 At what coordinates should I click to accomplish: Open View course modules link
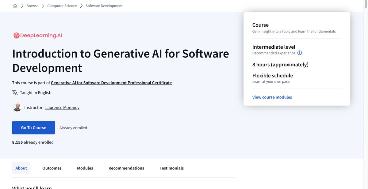click(272, 97)
